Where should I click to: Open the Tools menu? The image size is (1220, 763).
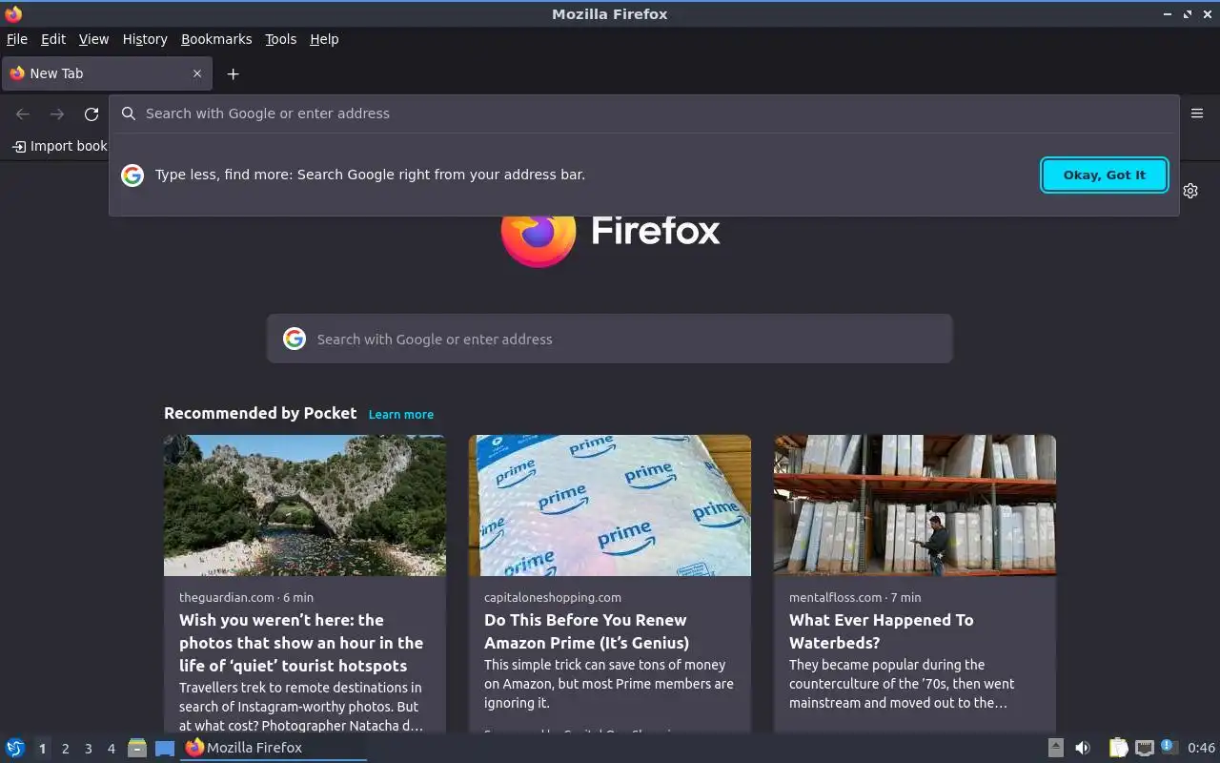tap(281, 39)
